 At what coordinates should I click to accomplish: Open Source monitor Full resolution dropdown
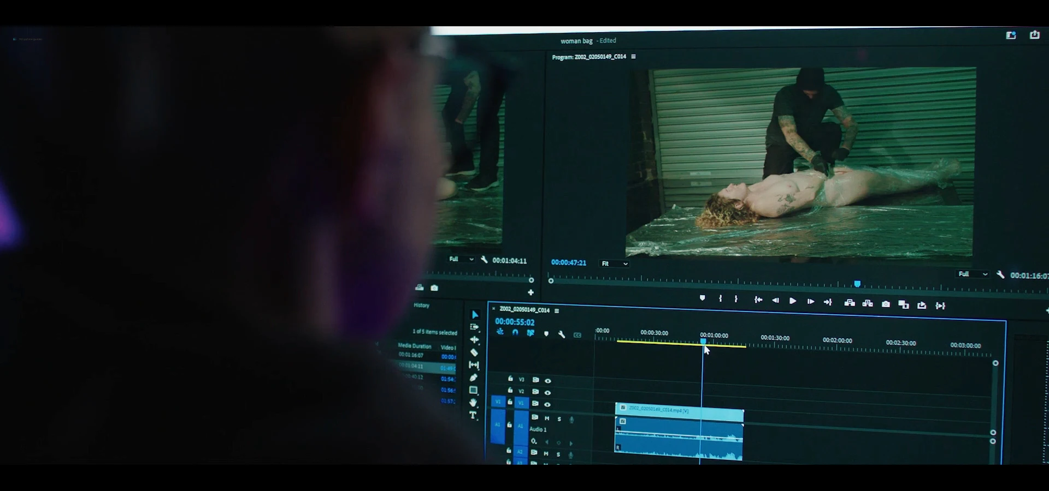(461, 259)
